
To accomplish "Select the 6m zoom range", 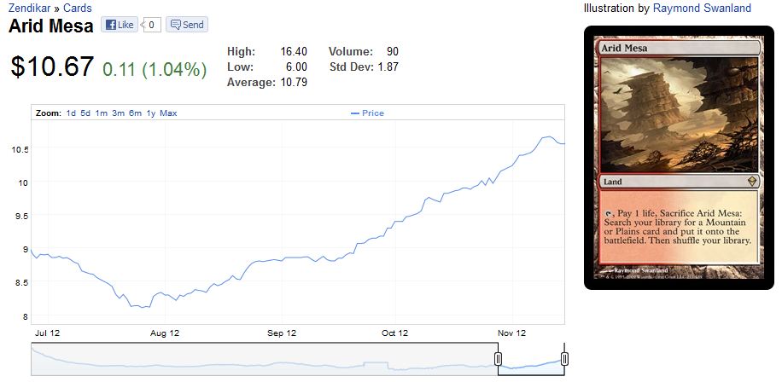I will pos(135,113).
